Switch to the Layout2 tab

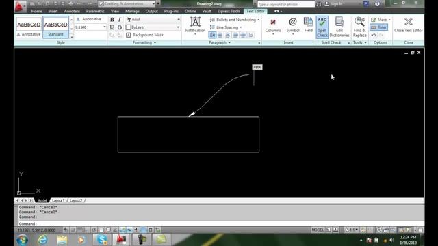click(x=76, y=200)
